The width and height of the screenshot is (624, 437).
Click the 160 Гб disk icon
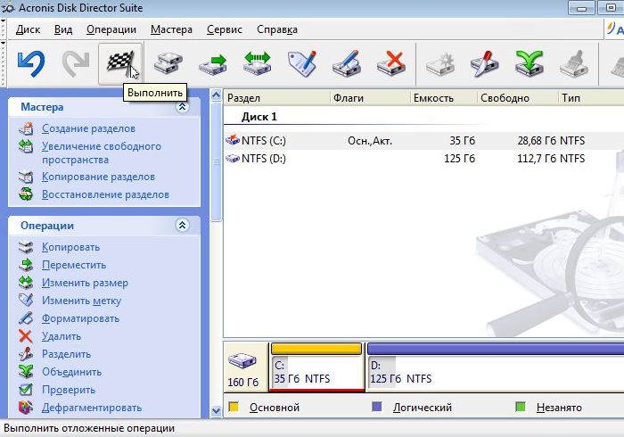[242, 360]
